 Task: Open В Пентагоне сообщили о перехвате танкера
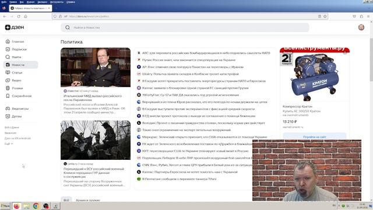(180, 179)
